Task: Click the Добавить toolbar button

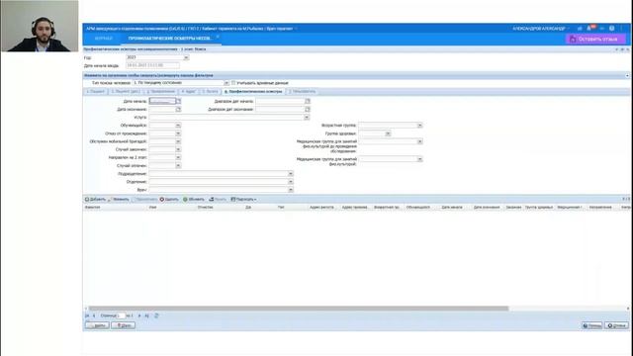Action: click(x=95, y=200)
